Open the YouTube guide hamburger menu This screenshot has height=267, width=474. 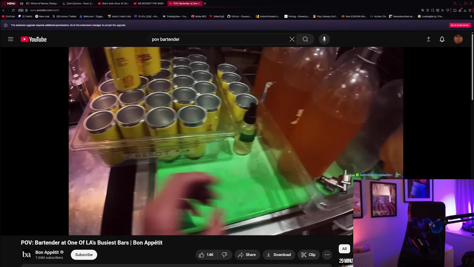(x=10, y=39)
